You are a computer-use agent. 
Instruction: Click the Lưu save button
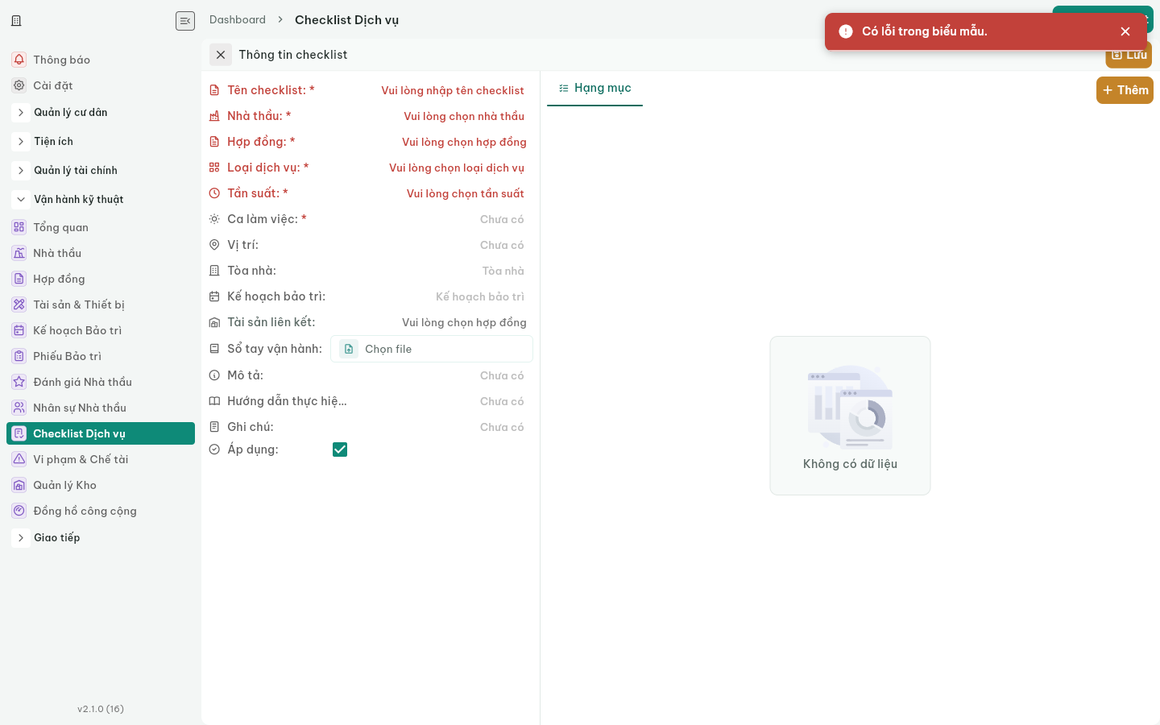pos(1129,55)
